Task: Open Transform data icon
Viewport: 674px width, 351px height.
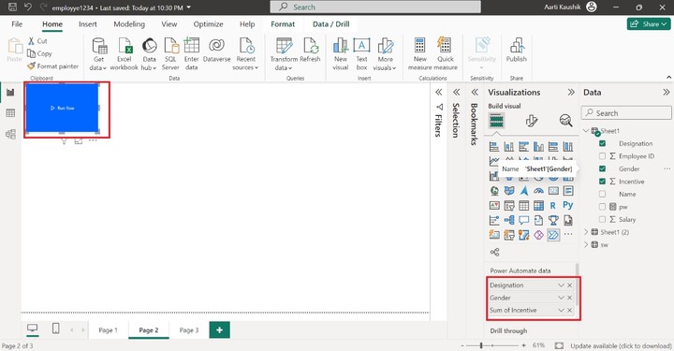Action: coord(284,46)
